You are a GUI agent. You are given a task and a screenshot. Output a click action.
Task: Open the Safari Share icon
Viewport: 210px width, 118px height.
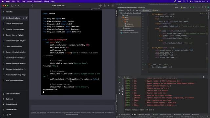pos(104,6)
